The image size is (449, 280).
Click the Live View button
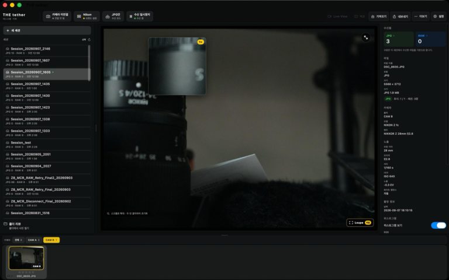coord(337,16)
